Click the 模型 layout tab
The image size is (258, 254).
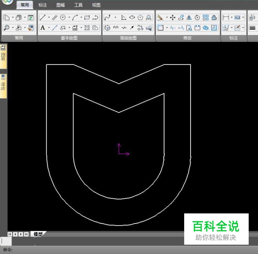click(38, 234)
